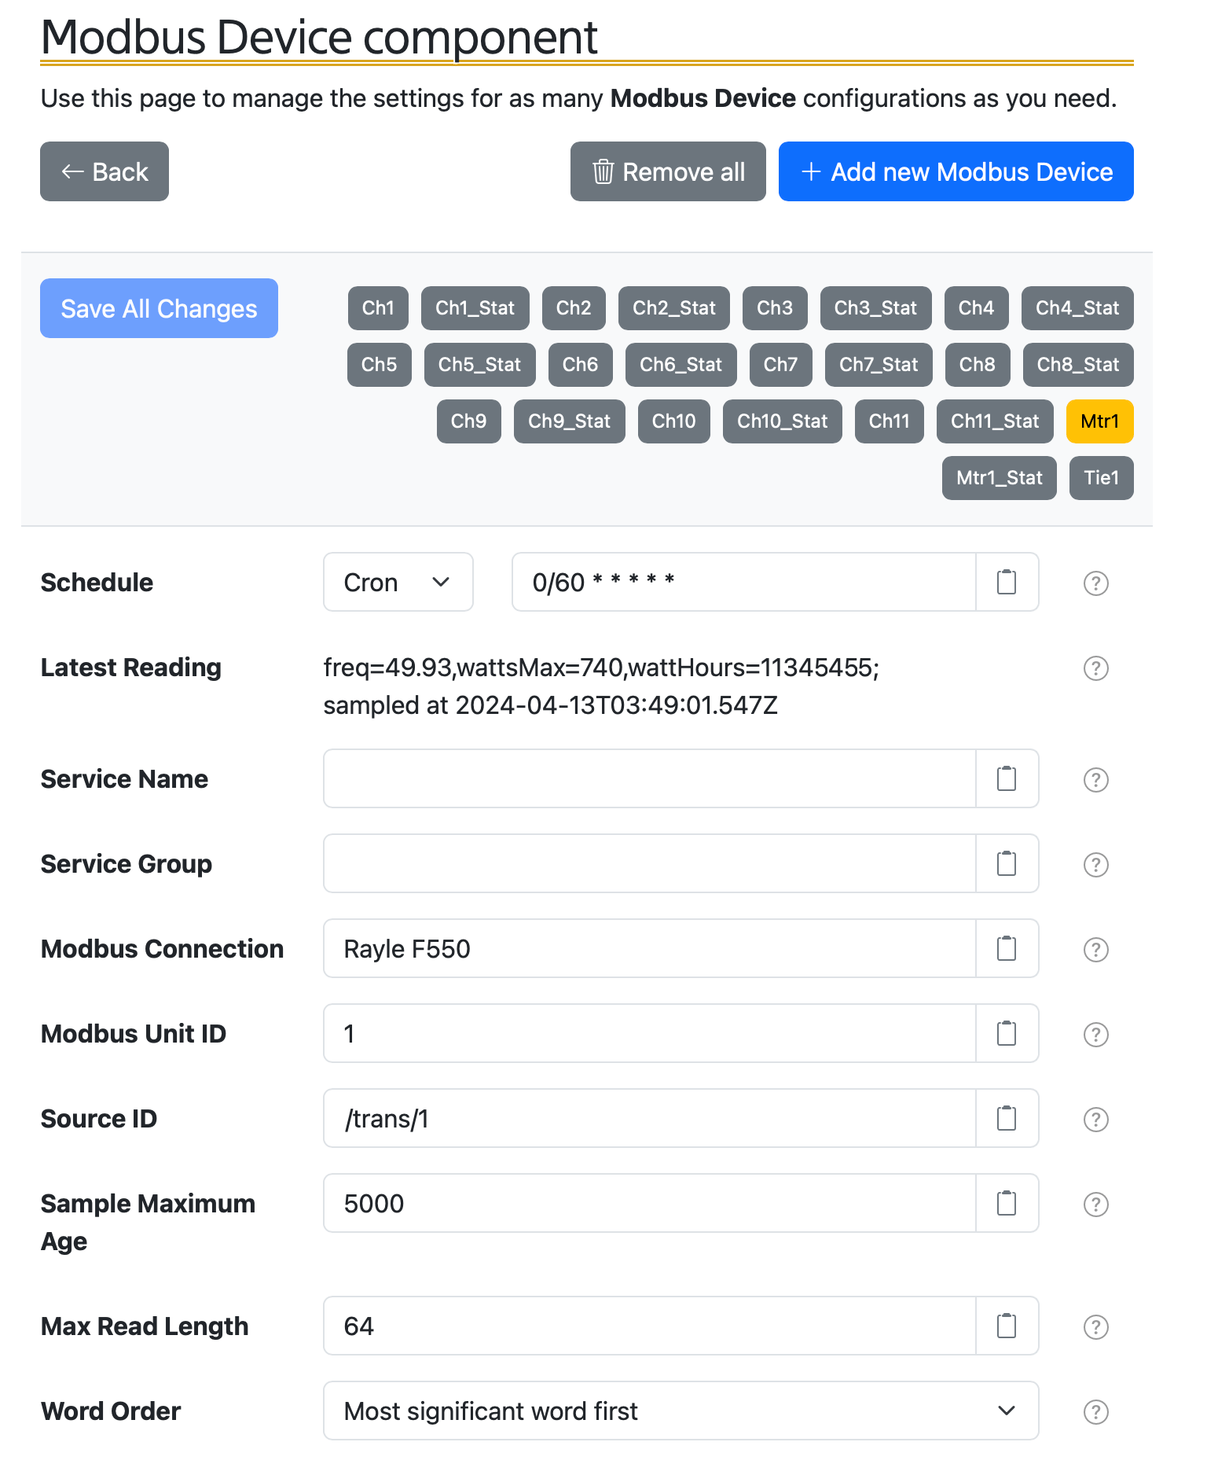Viewport: 1218px width, 1464px height.
Task: Focus the Source ID field containing /trans/1
Action: pos(650,1118)
